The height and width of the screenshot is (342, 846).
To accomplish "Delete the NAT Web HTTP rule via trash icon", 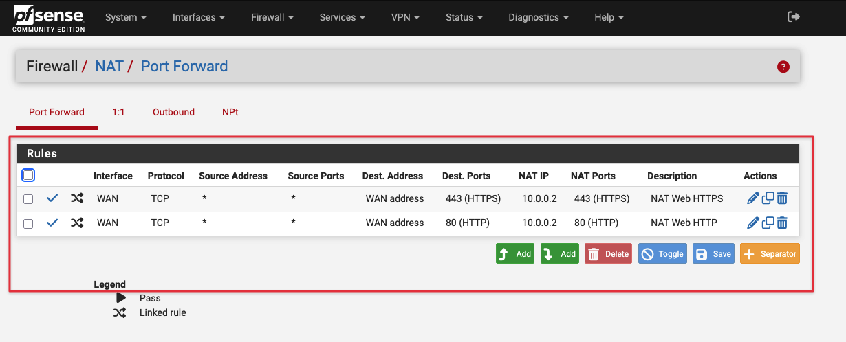I will click(782, 223).
